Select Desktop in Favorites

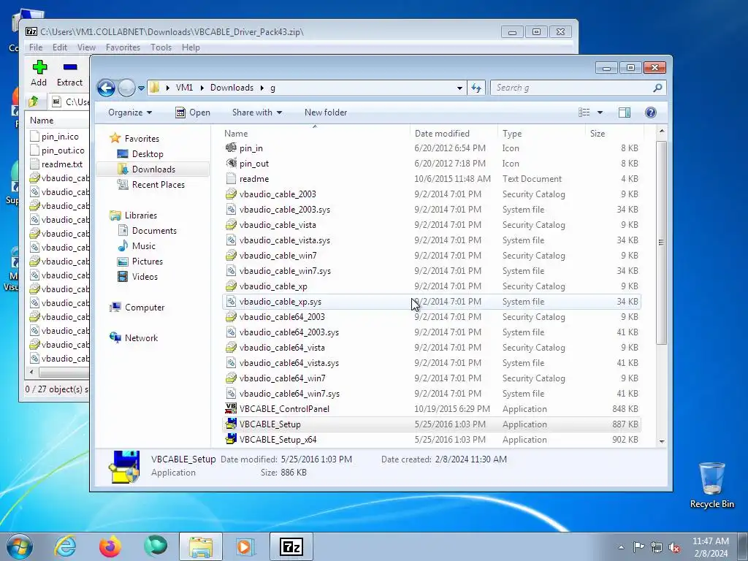(x=140, y=154)
